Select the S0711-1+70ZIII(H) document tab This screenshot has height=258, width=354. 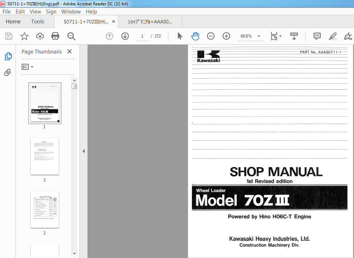pos(86,22)
